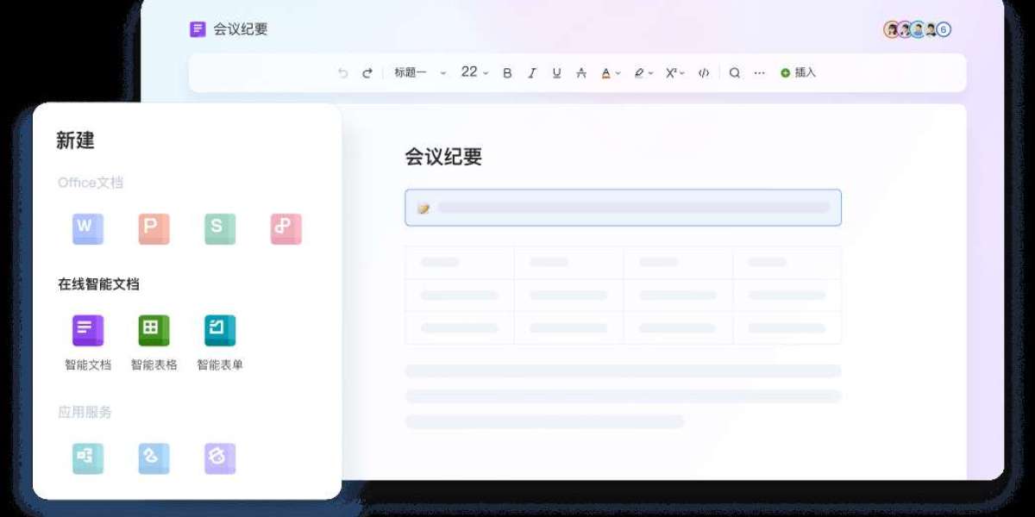This screenshot has width=1035, height=517.
Task: Open 智能表格 via its green table icon
Action: click(154, 329)
